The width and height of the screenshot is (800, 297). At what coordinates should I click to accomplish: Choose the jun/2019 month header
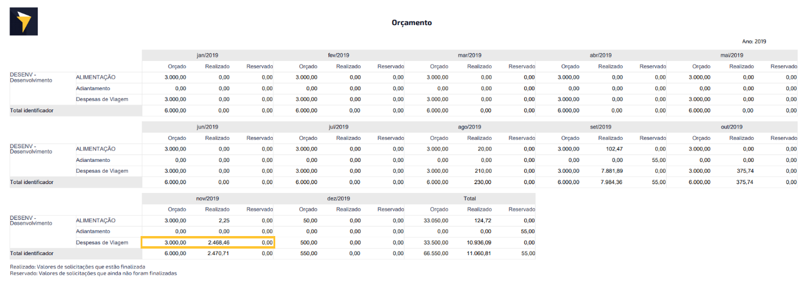pos(208,127)
